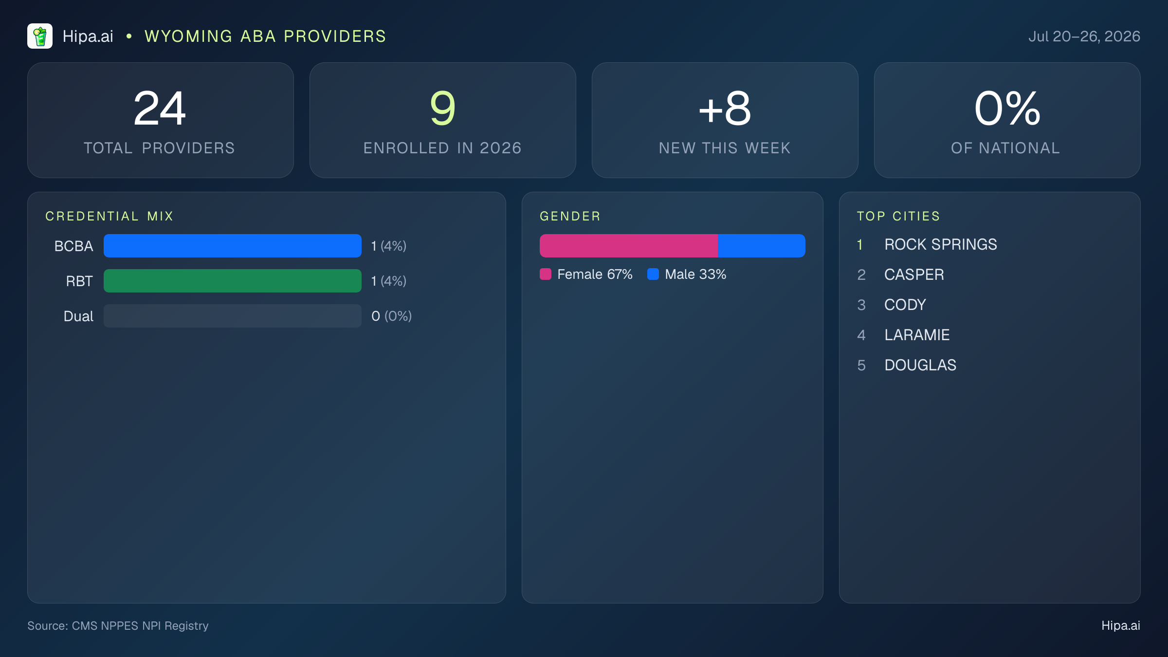Open the Of National percentage card

[1007, 120]
